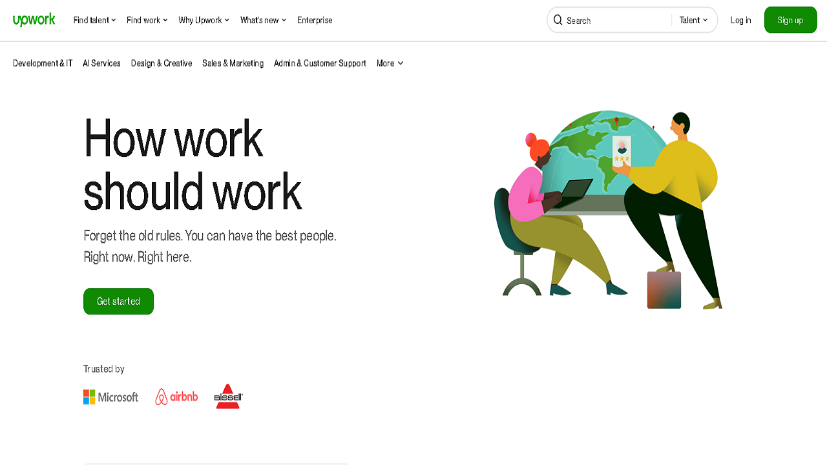Click the Bissell logo
The image size is (827, 465).
click(228, 397)
